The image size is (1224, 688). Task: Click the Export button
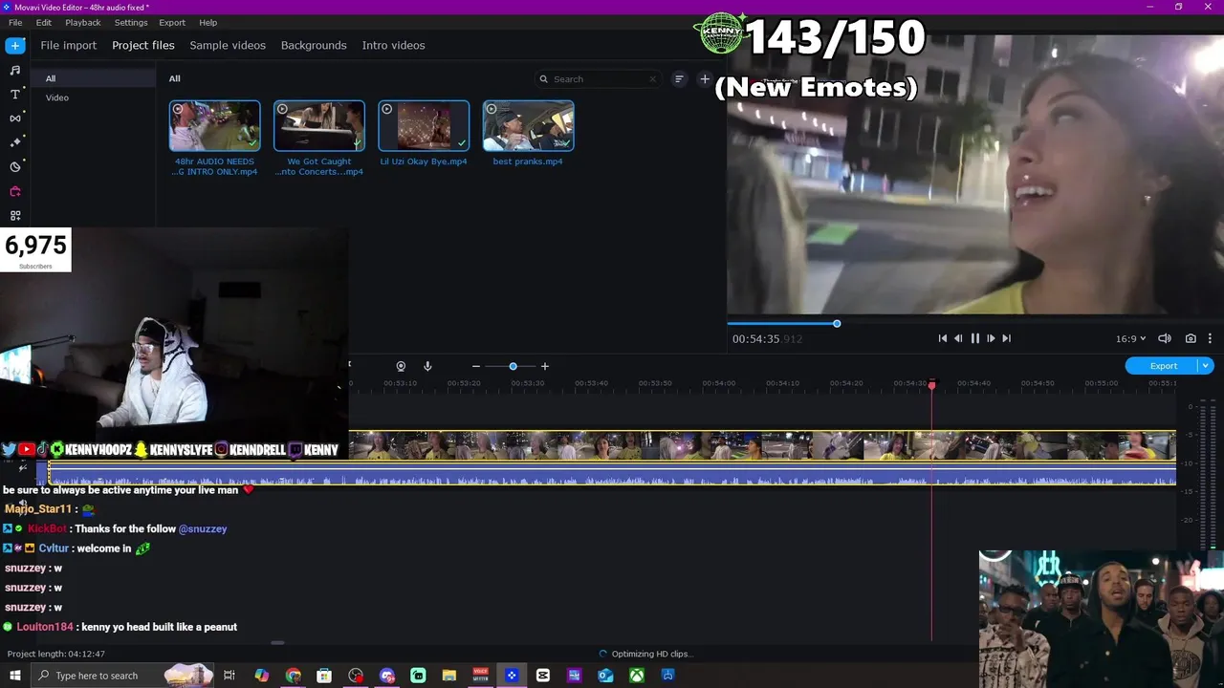click(x=1163, y=366)
